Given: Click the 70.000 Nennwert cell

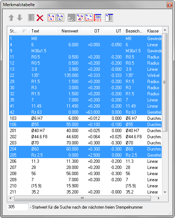Looking at the screenshot, I should coord(72,143).
